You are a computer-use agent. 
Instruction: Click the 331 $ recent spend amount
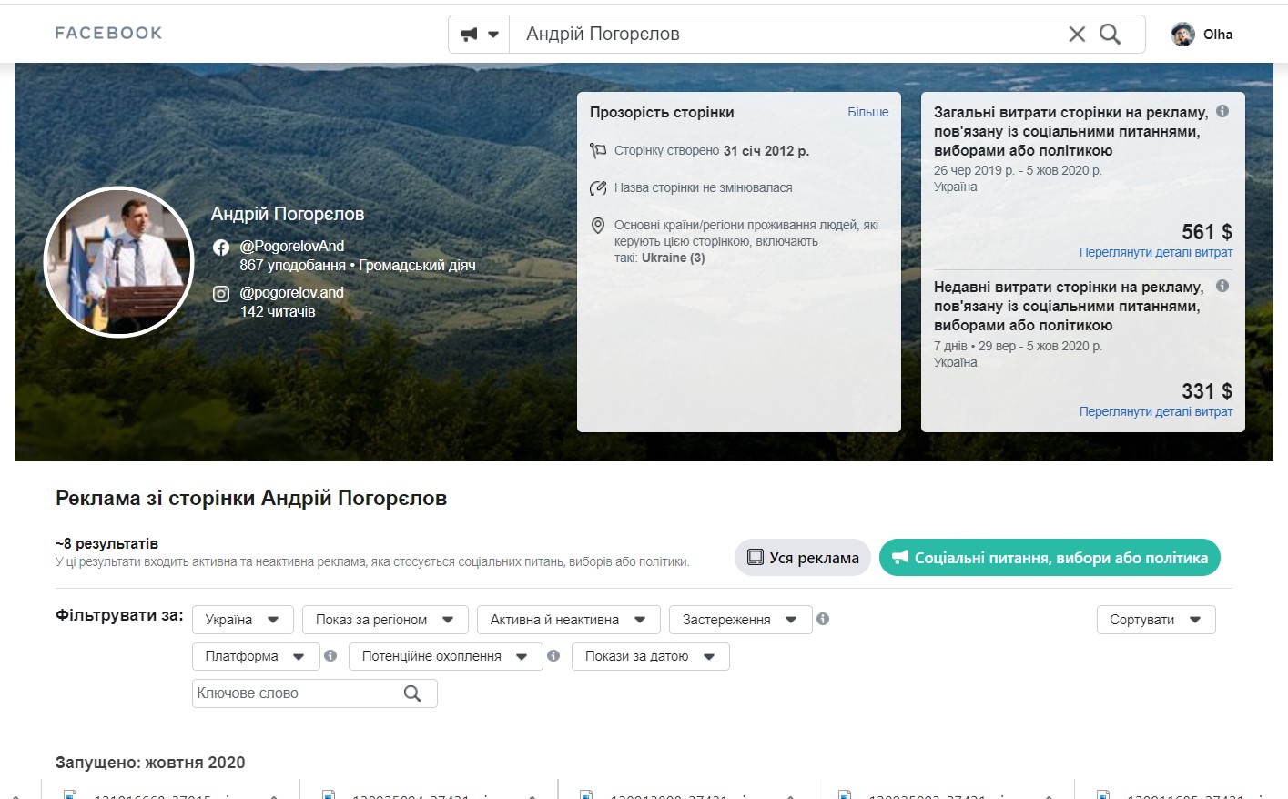[1207, 391]
